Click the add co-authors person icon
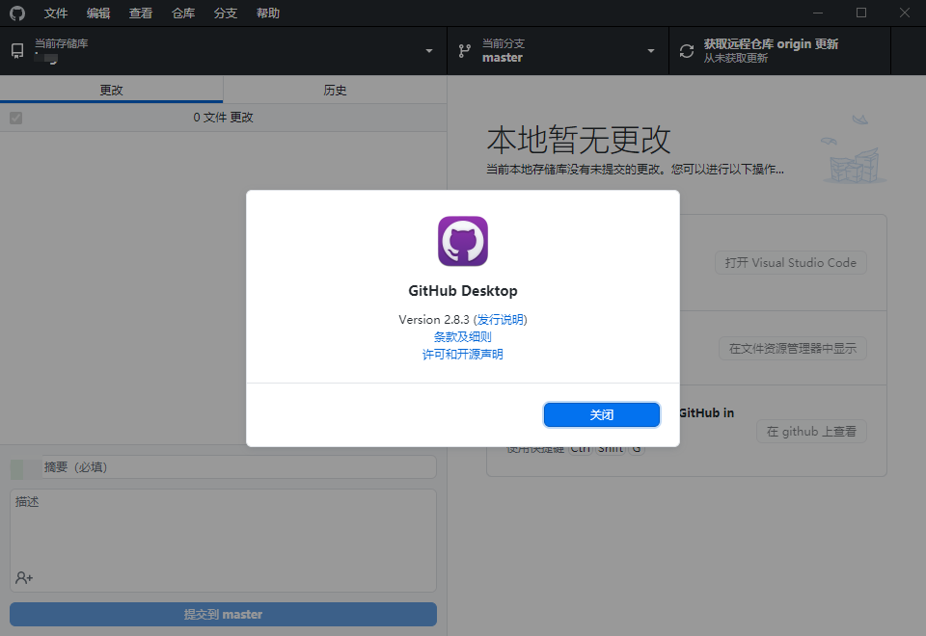 coord(24,577)
